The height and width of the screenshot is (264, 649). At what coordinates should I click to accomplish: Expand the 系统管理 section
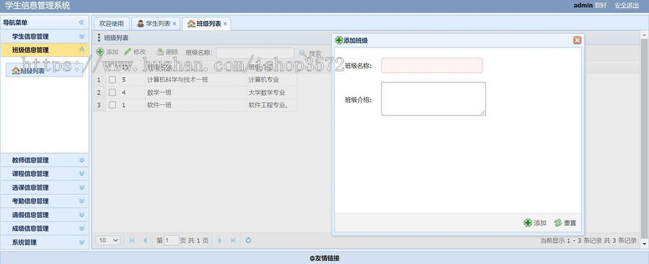point(81,242)
